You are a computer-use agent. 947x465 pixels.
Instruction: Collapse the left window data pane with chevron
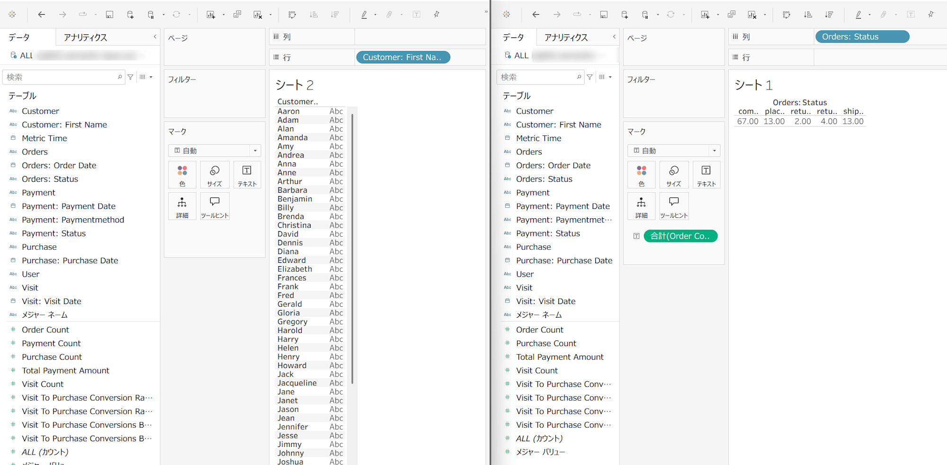(x=155, y=36)
